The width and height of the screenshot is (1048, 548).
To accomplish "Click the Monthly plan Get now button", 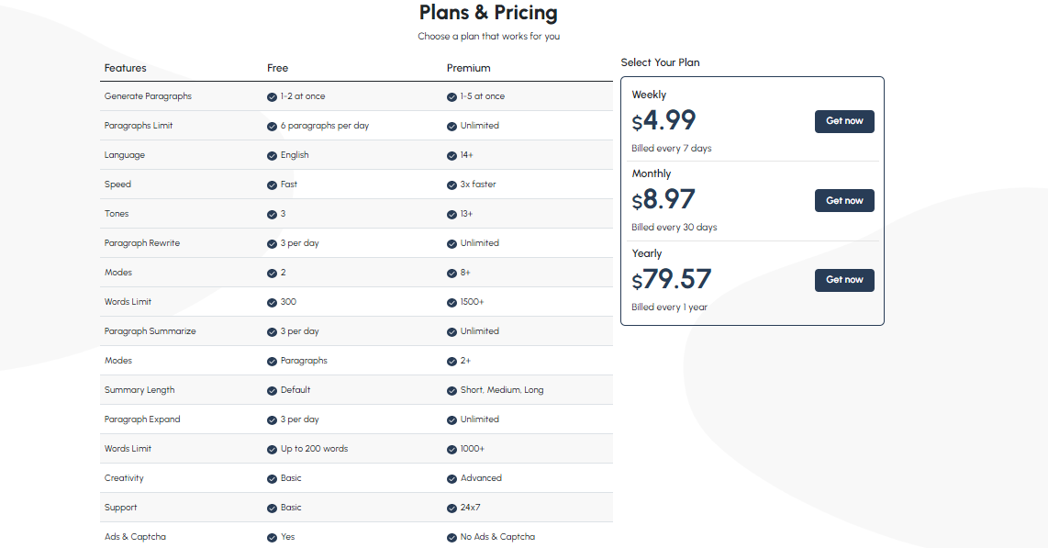I will point(844,200).
